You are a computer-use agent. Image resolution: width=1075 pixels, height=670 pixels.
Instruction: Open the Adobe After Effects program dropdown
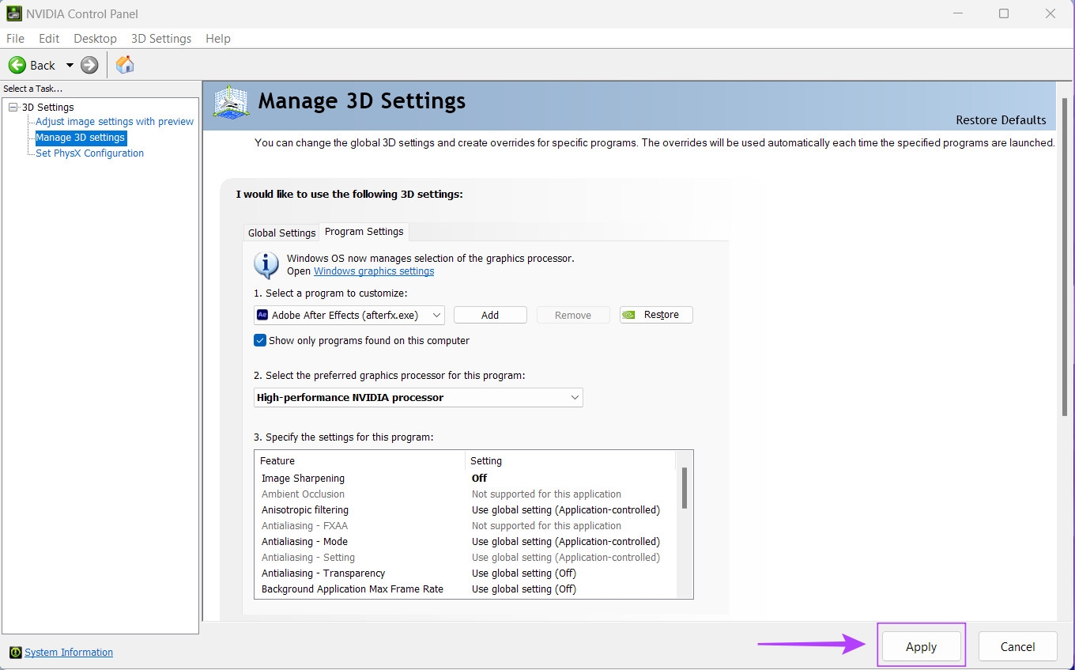click(349, 315)
